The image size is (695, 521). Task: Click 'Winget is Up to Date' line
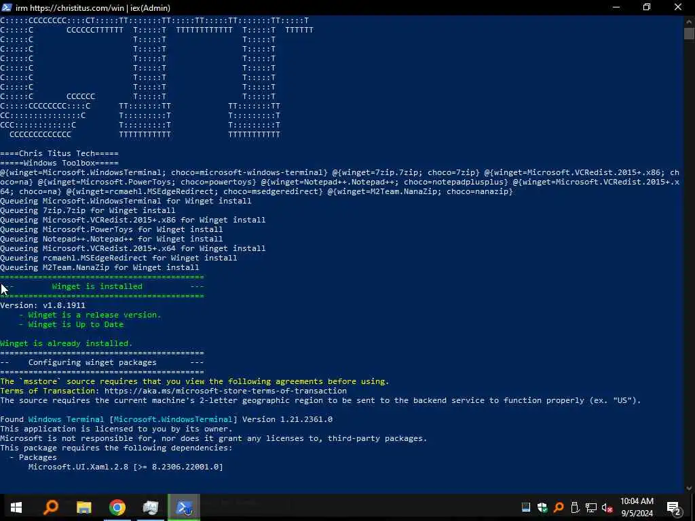pos(71,324)
